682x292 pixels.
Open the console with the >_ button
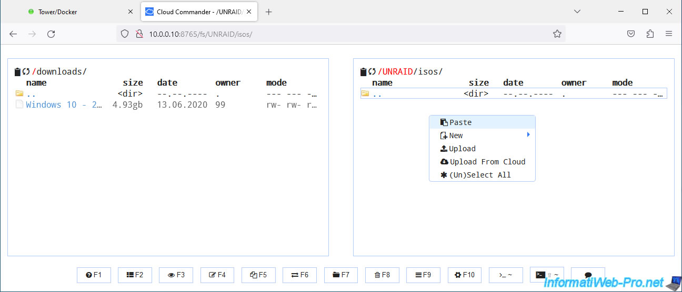click(x=506, y=275)
